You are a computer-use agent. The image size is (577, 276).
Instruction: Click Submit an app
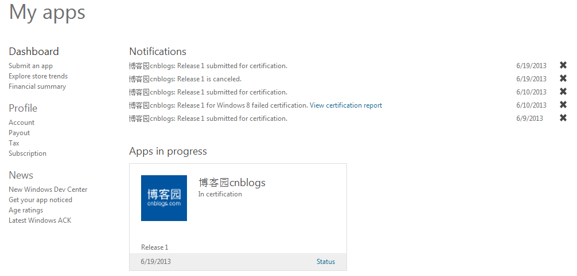30,66
